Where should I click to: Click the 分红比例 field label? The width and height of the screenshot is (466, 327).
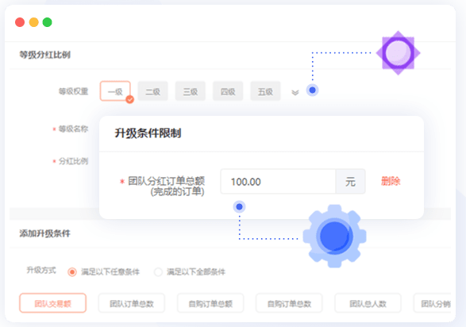pos(73,161)
